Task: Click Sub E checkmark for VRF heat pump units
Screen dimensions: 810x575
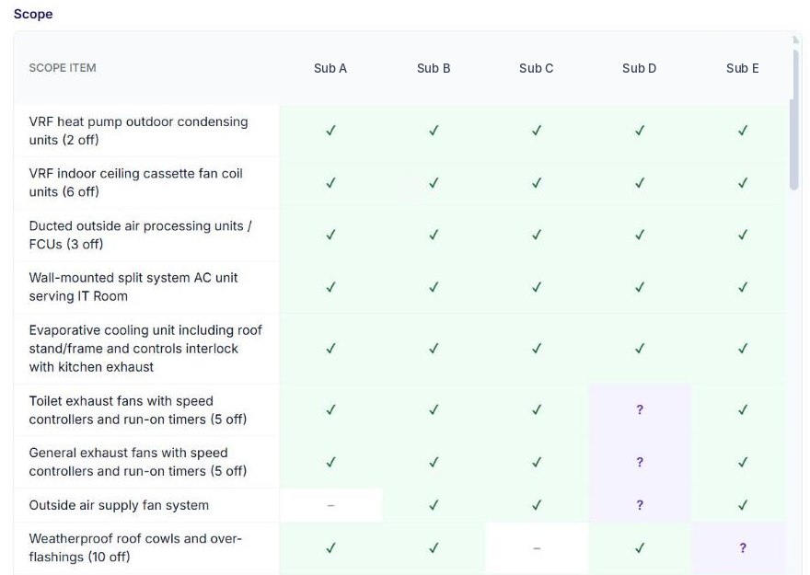Action: pos(742,131)
